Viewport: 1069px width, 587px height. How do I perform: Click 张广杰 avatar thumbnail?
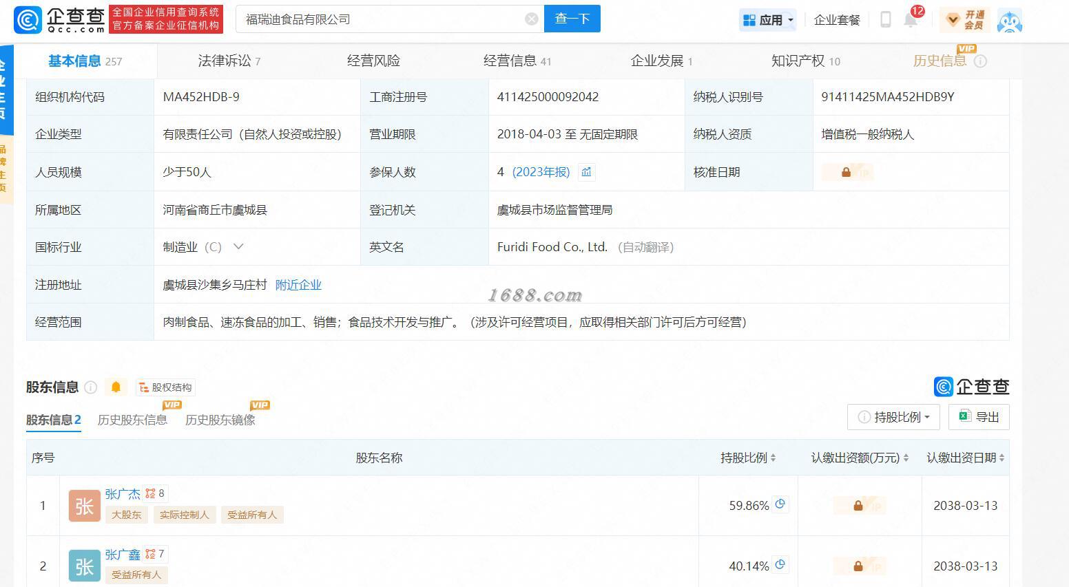click(85, 506)
